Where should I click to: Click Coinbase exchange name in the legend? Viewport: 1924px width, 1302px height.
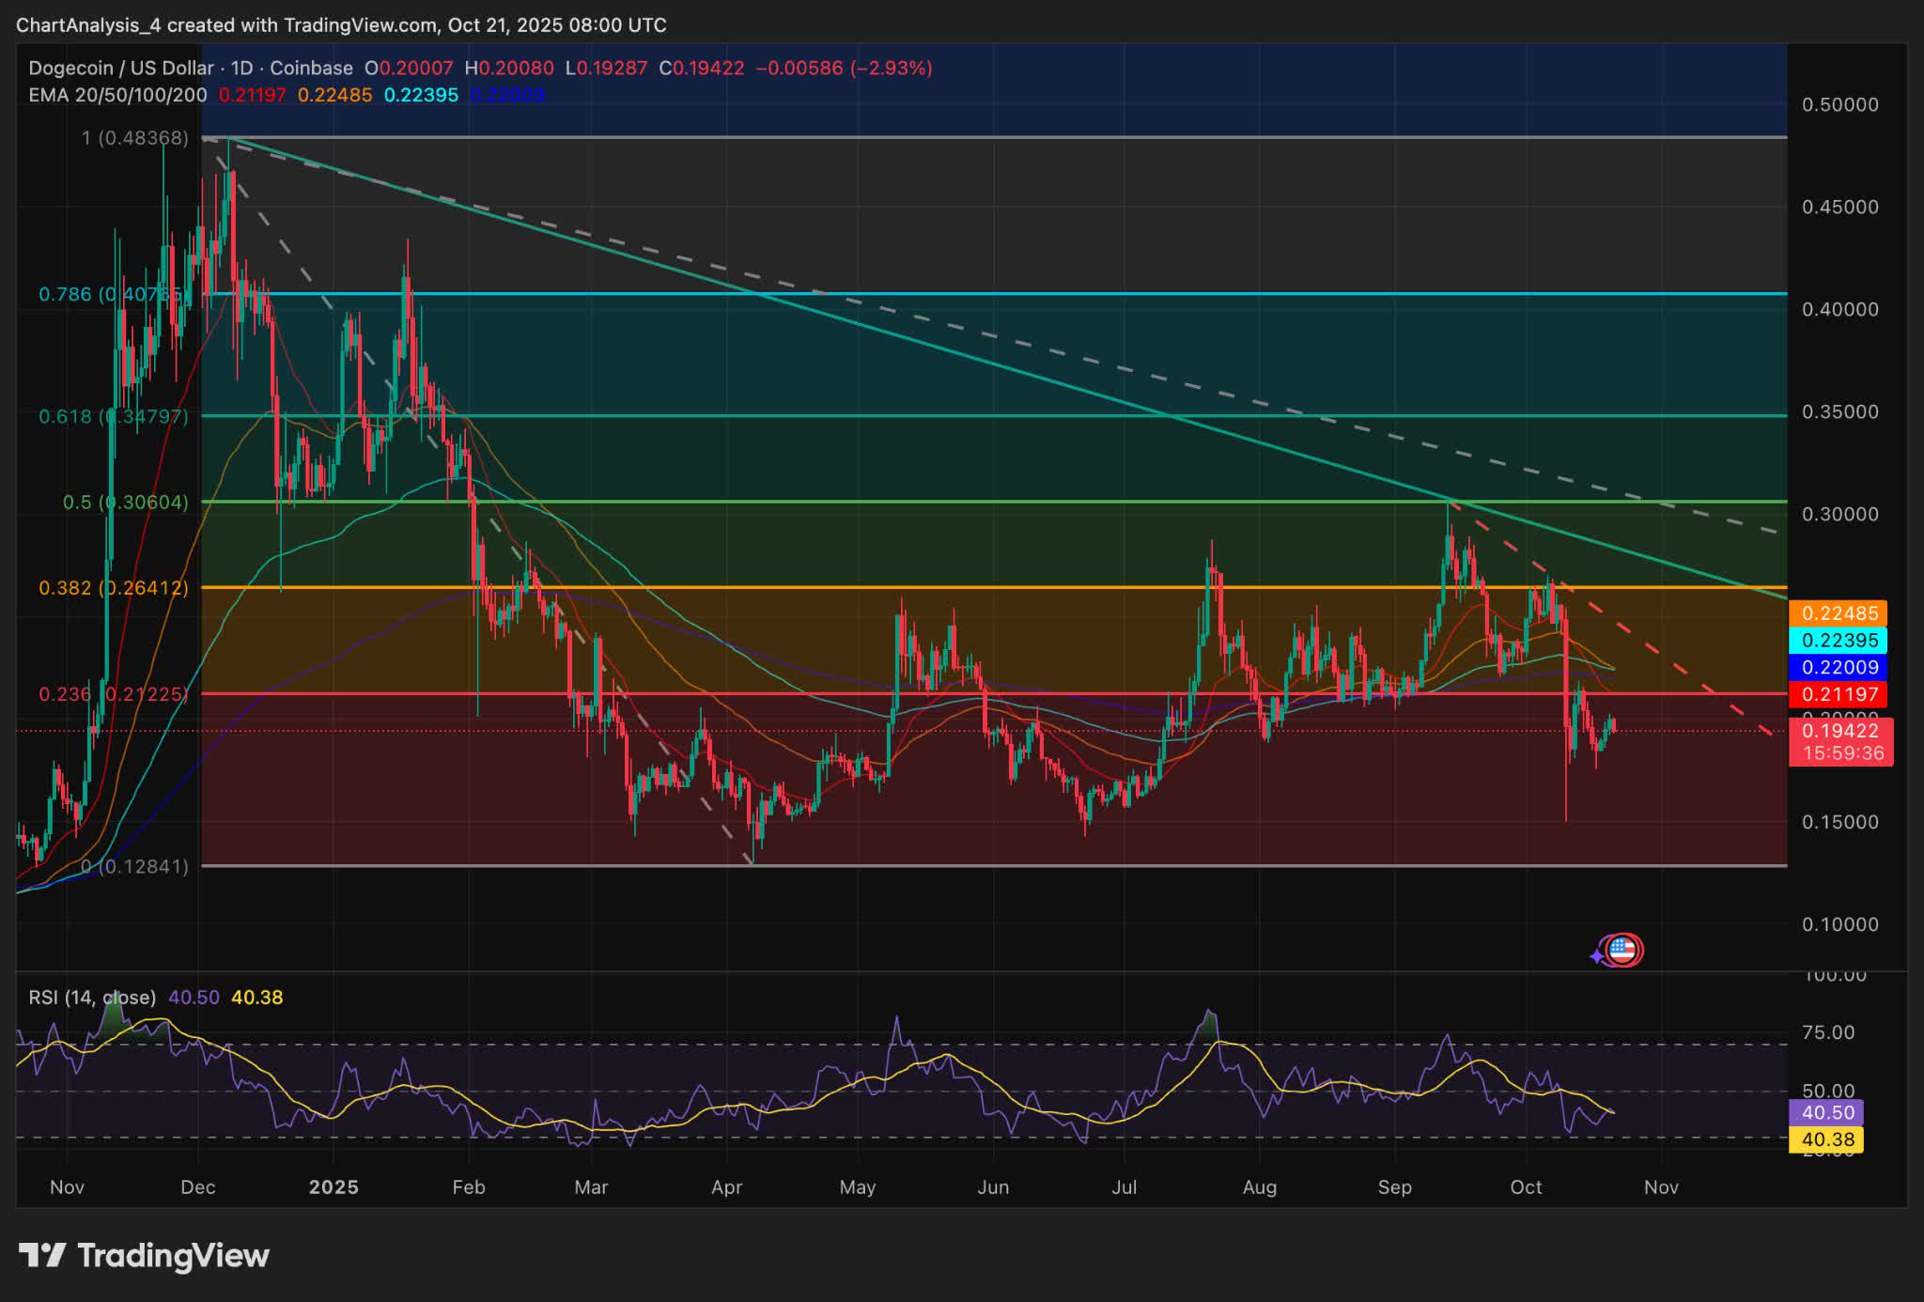(310, 68)
